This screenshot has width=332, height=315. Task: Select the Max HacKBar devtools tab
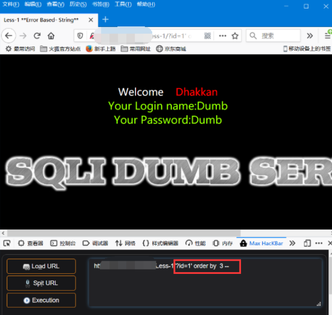[262, 243]
